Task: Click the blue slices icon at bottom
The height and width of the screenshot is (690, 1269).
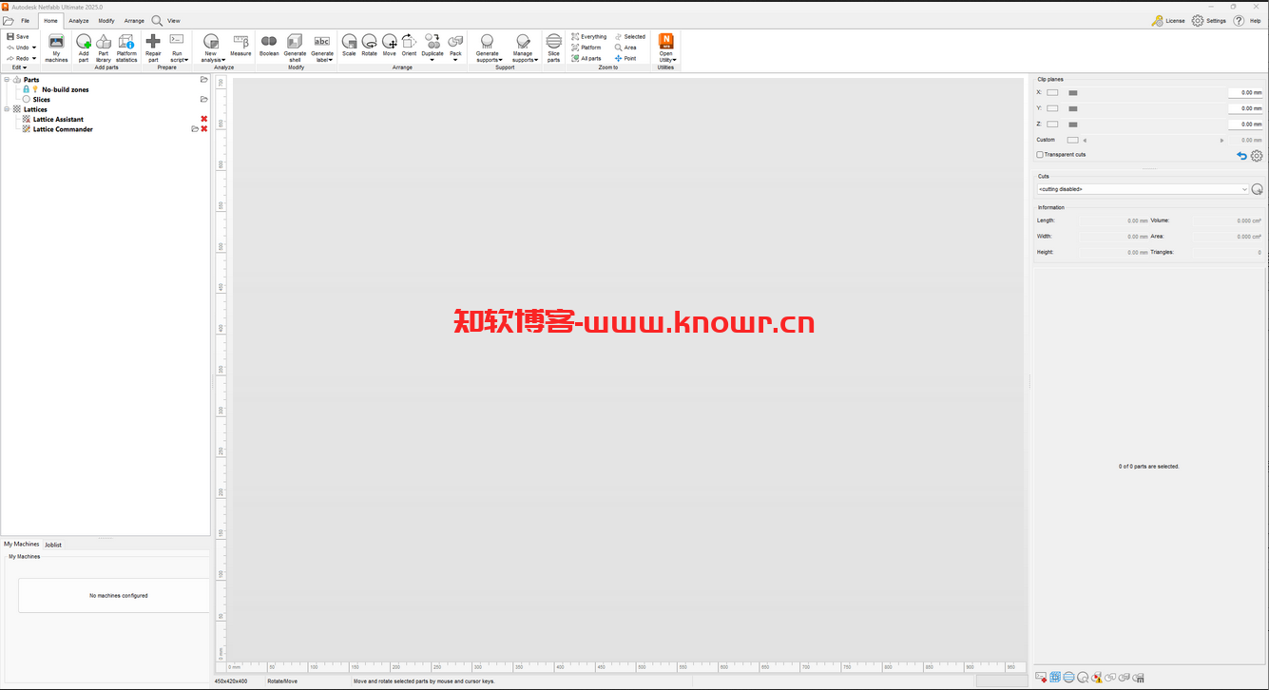Action: coord(1068,678)
